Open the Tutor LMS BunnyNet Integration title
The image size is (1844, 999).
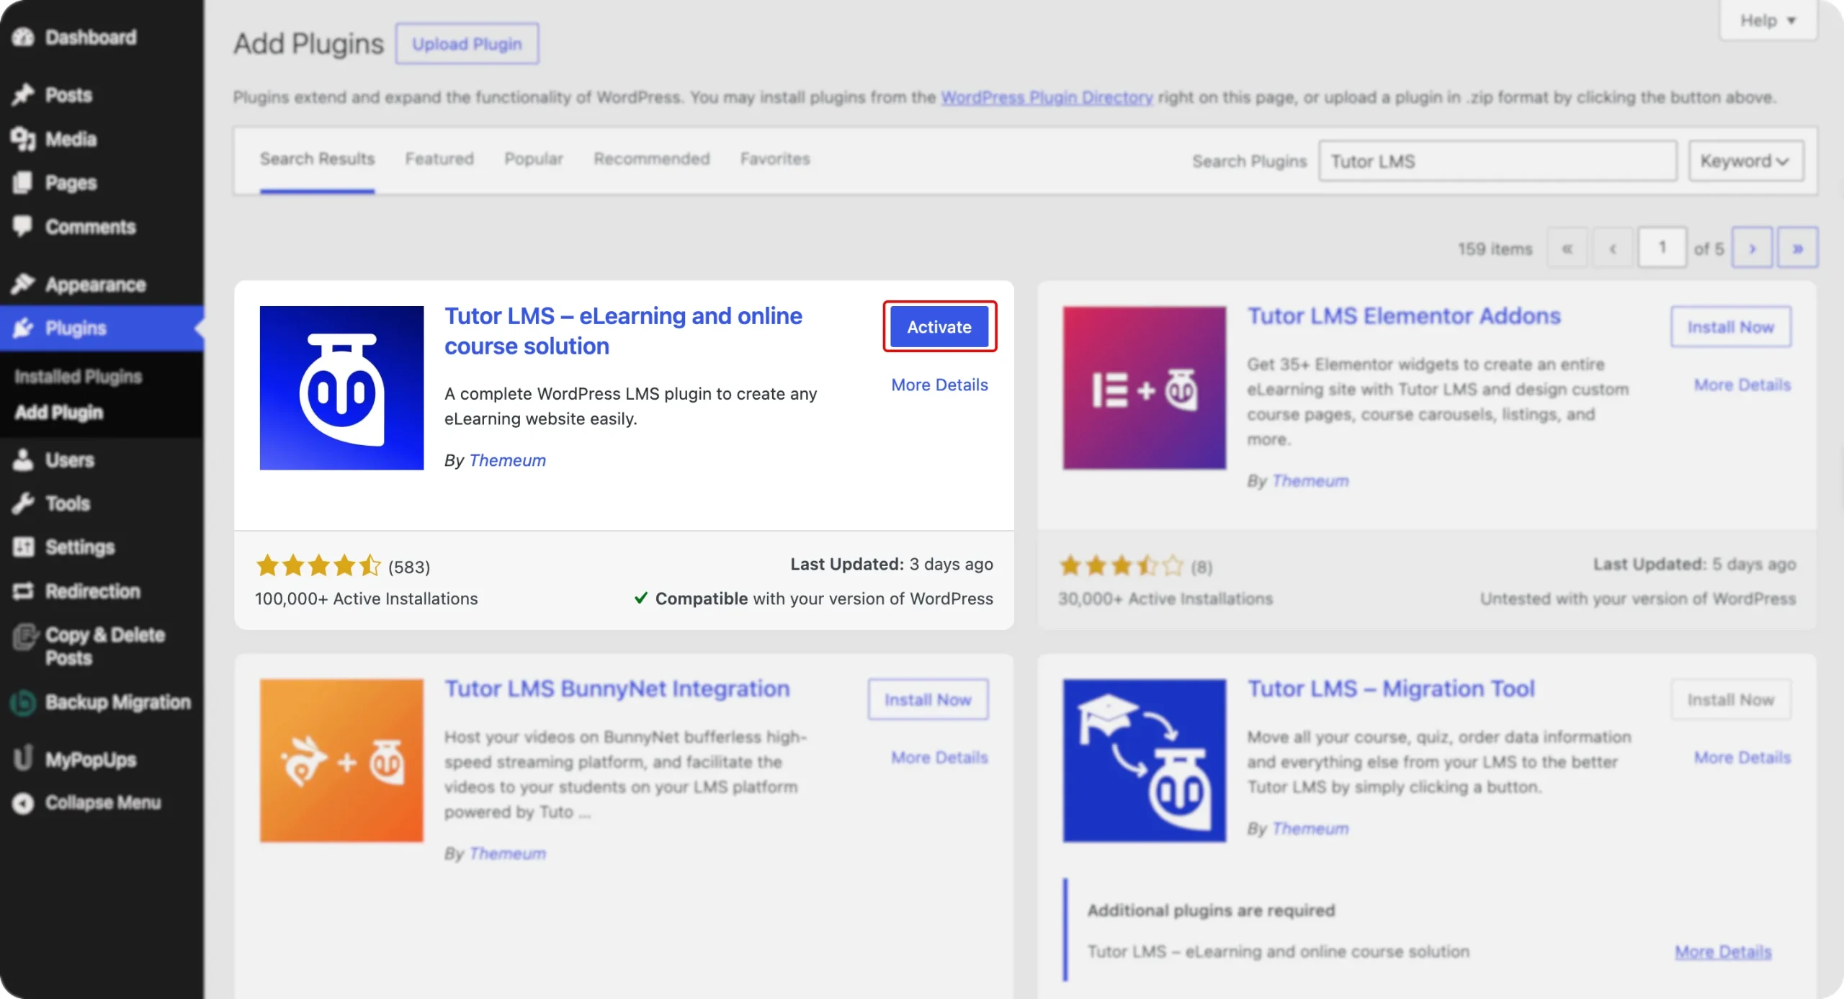coord(617,689)
